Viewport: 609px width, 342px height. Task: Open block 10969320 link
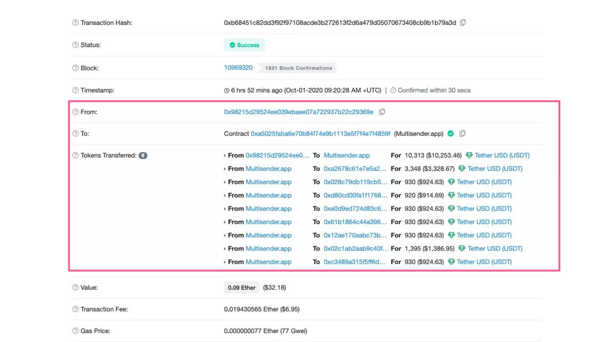click(x=238, y=68)
